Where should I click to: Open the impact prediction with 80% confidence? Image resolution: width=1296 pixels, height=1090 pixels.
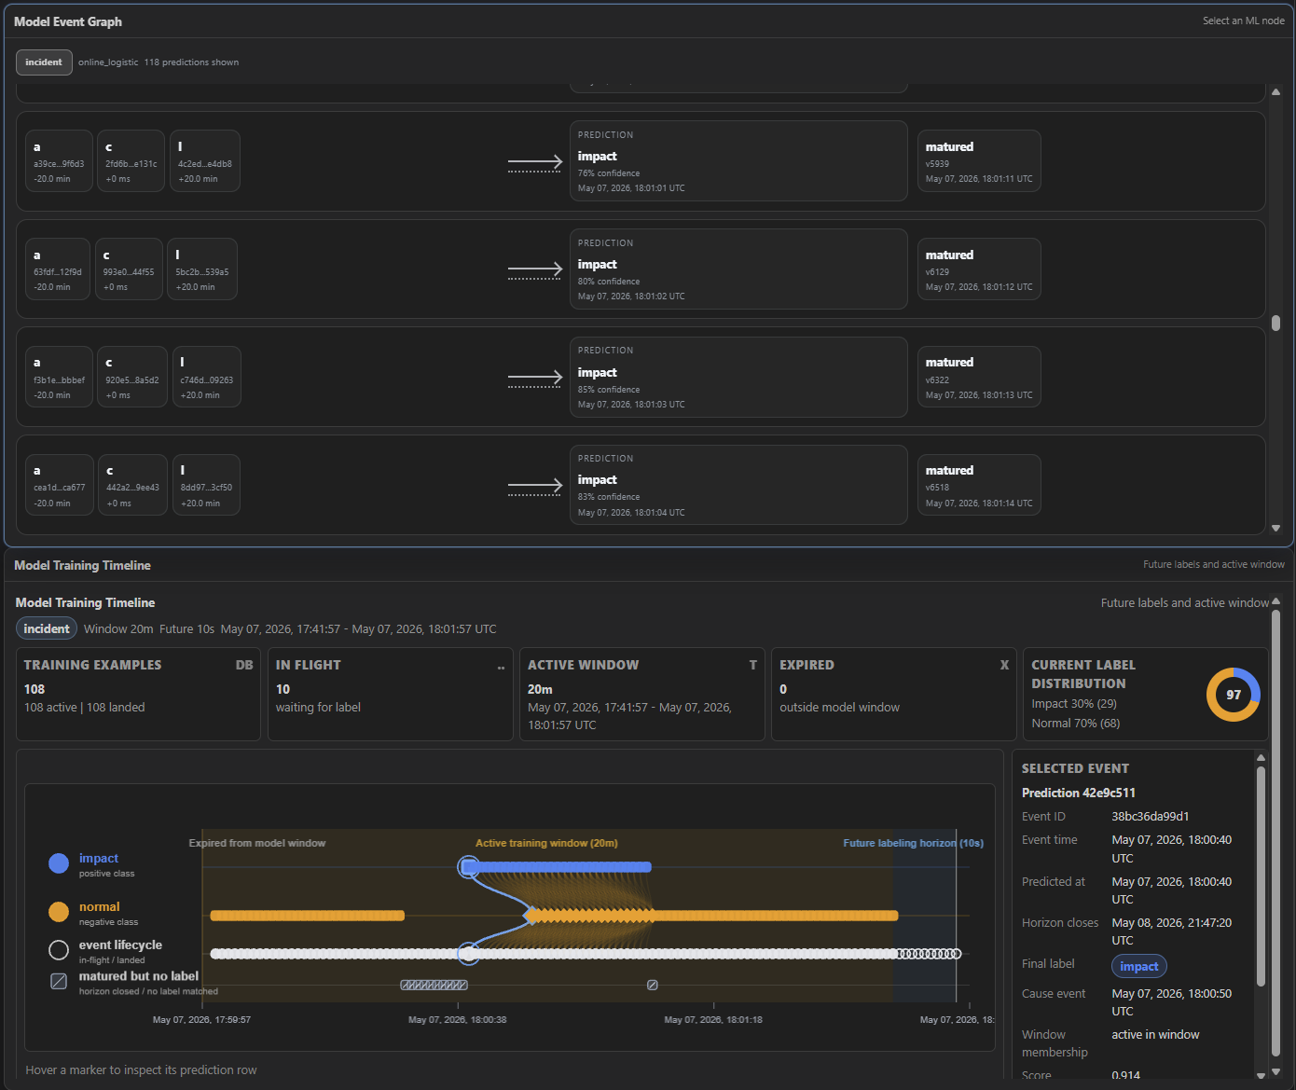point(738,269)
